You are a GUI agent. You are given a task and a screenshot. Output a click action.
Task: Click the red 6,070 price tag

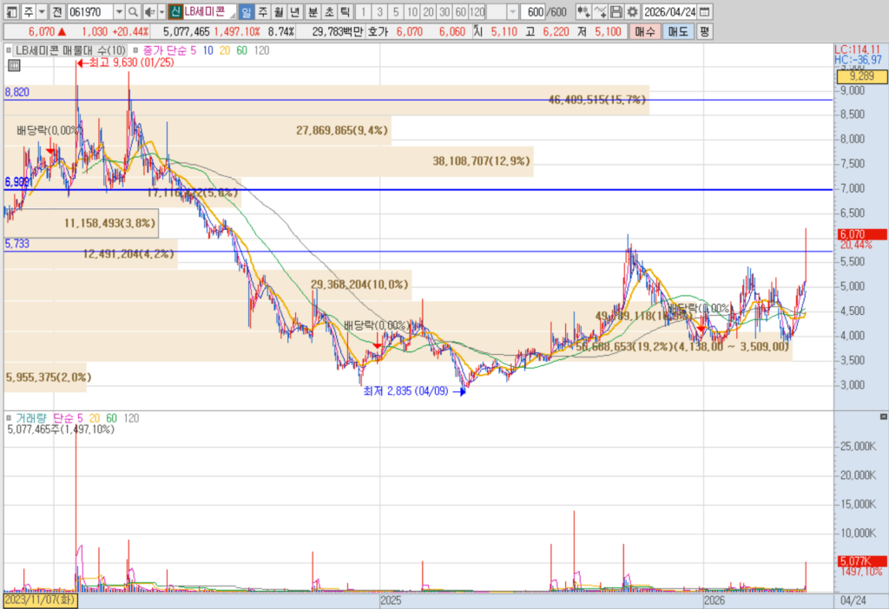(862, 234)
